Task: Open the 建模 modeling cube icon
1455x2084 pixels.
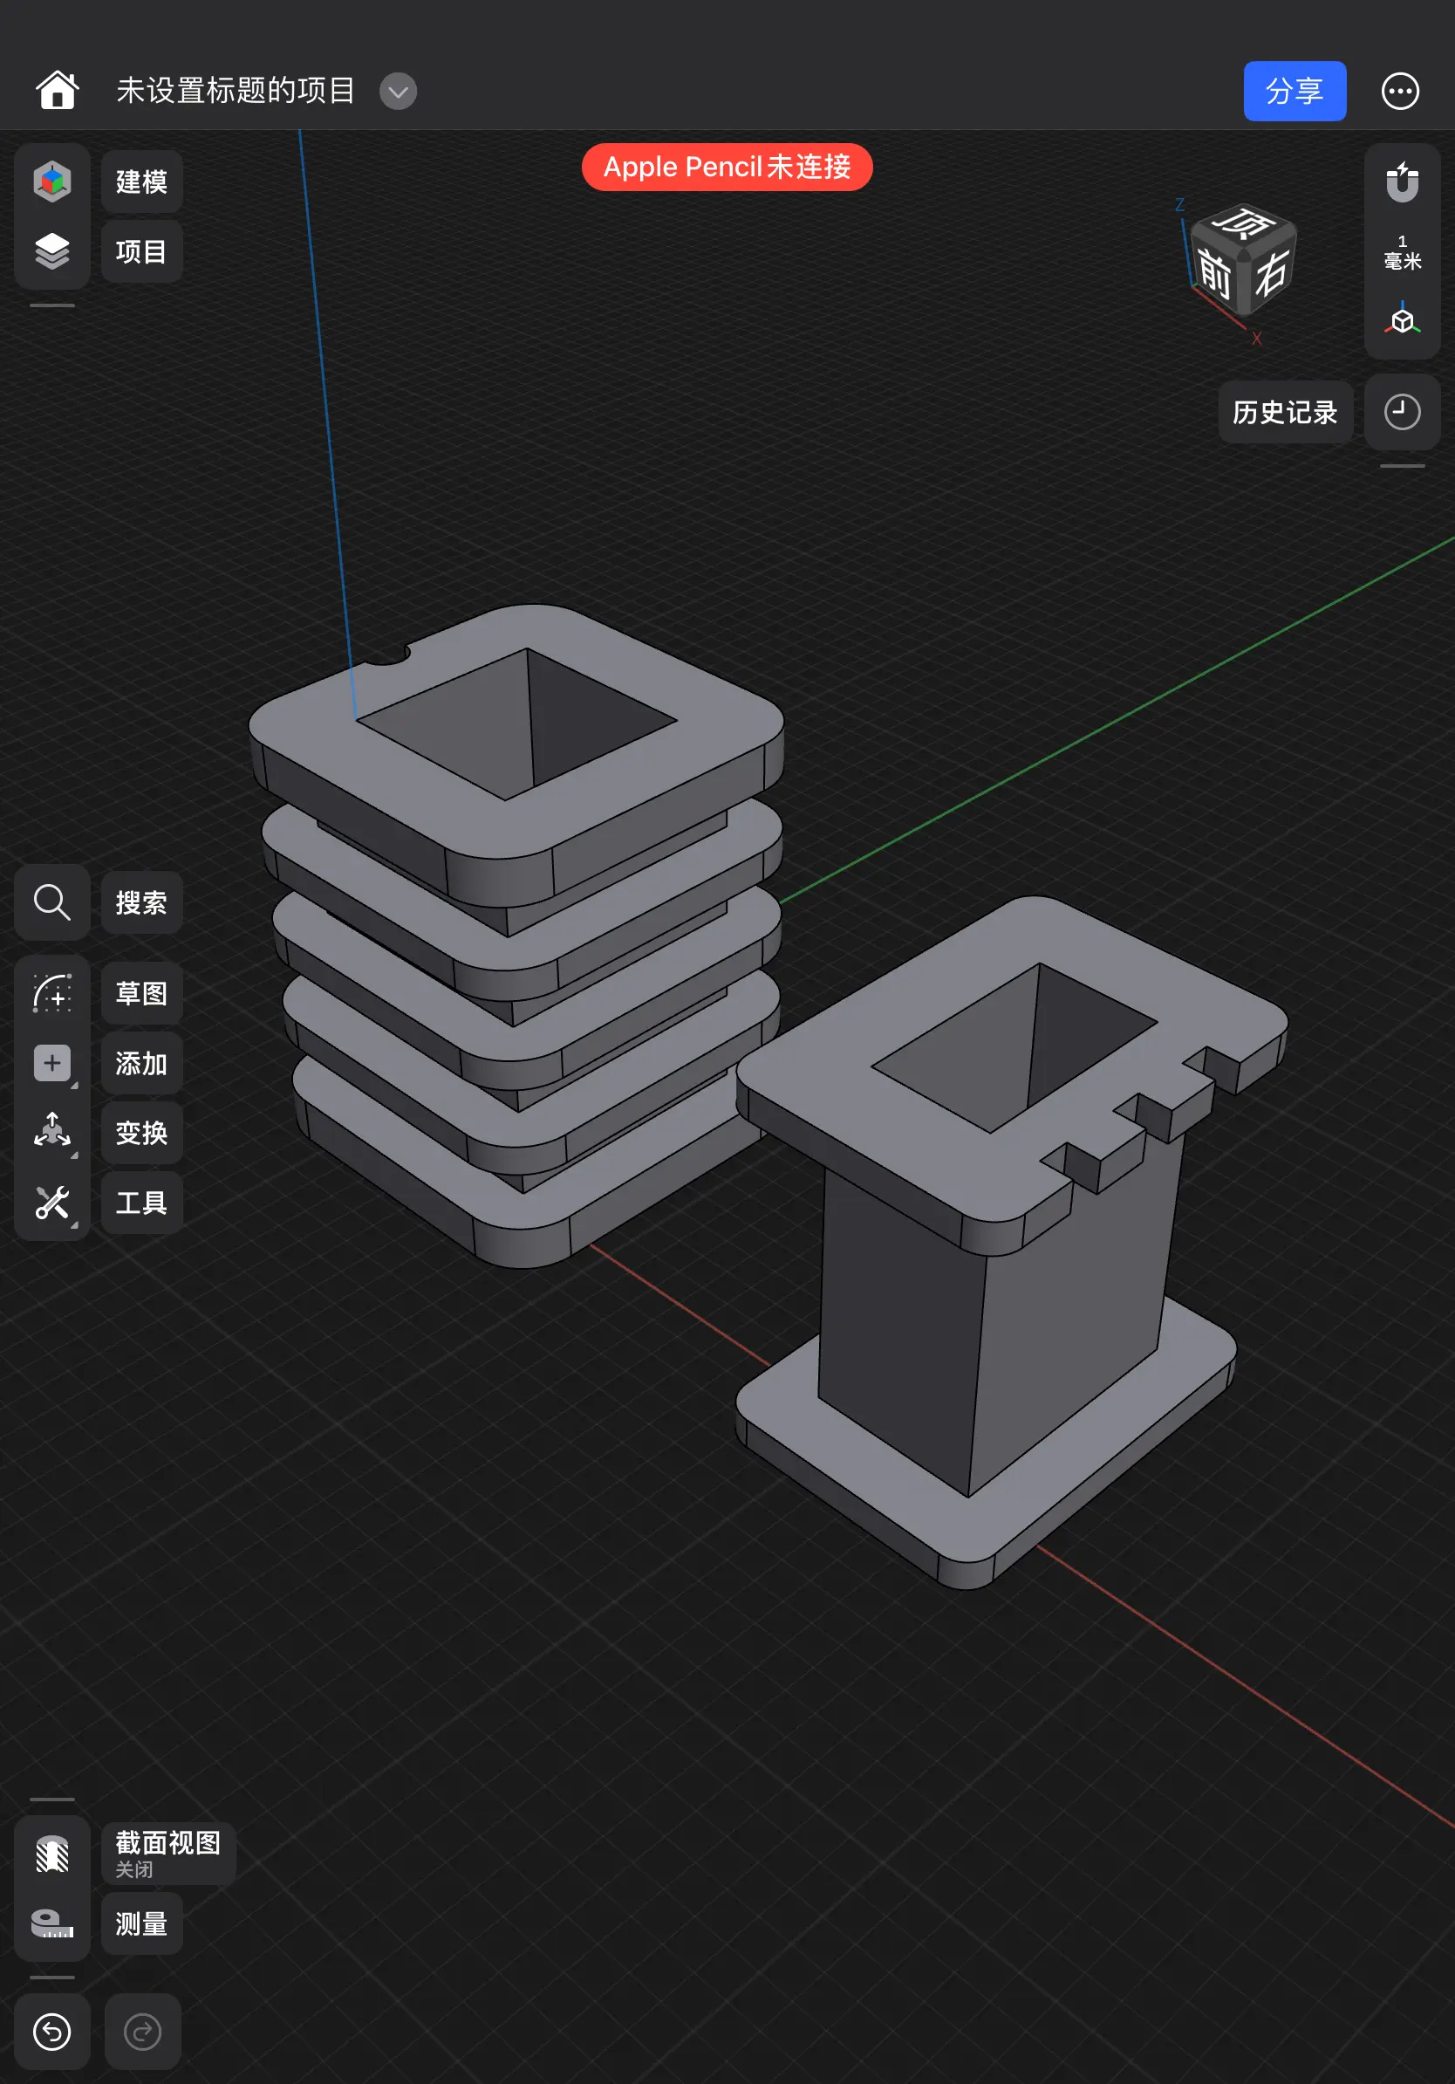Action: coord(51,182)
